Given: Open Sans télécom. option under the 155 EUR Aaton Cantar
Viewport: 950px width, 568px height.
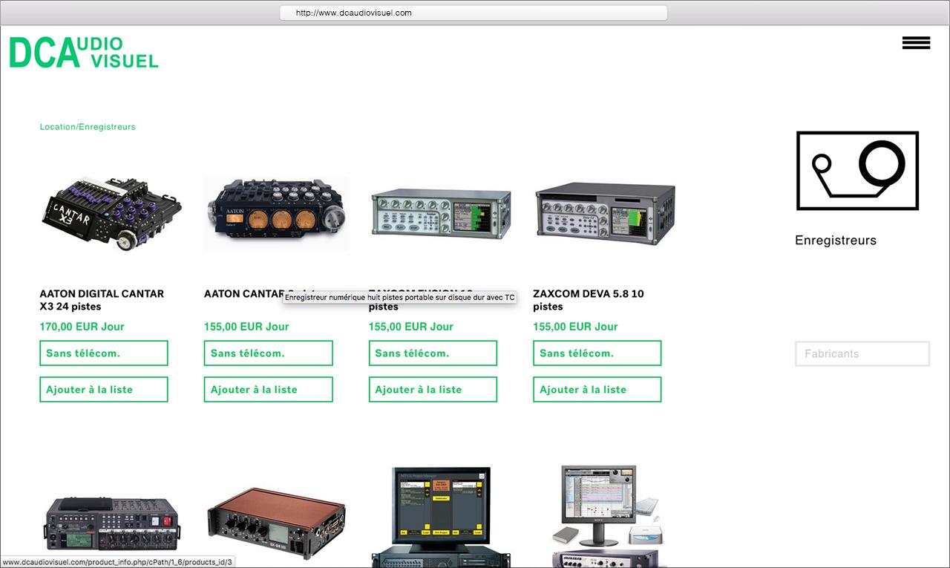Looking at the screenshot, I should pyautogui.click(x=269, y=353).
